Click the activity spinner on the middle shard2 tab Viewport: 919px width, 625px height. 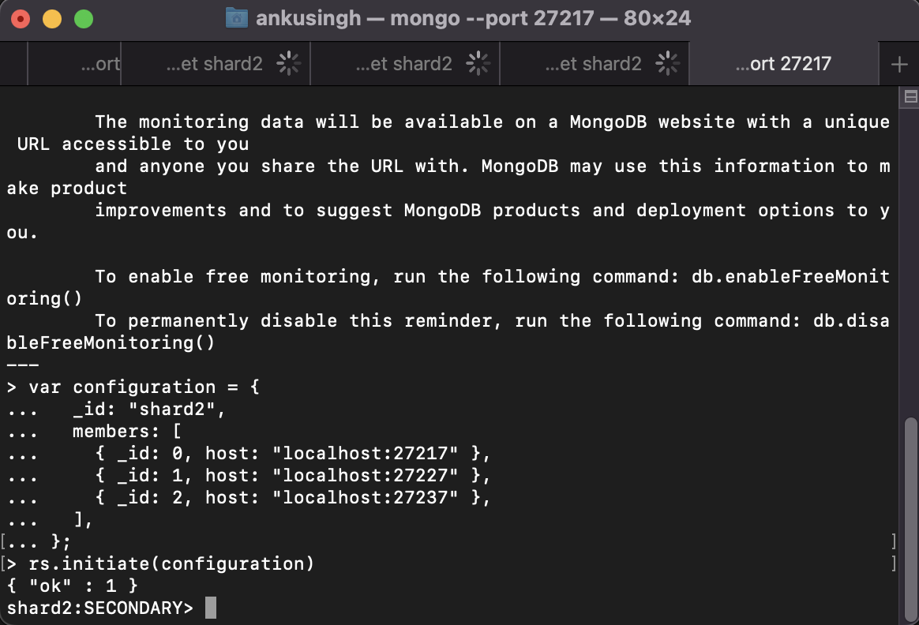pyautogui.click(x=478, y=64)
